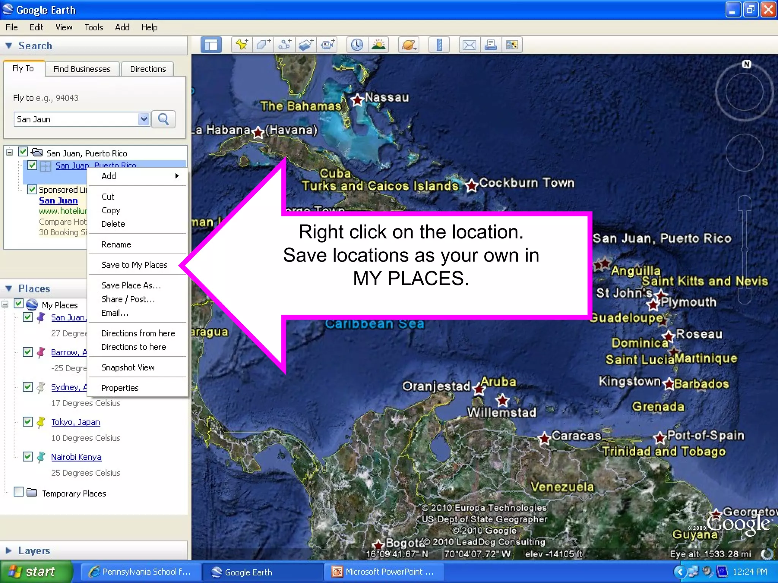The height and width of the screenshot is (583, 778).
Task: Open the ruler tool
Action: (x=439, y=45)
